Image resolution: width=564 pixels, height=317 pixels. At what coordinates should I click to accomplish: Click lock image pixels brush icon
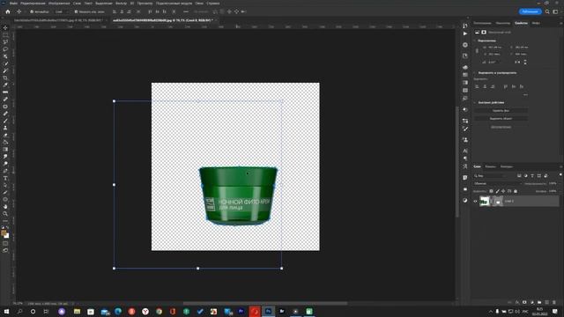(497, 191)
